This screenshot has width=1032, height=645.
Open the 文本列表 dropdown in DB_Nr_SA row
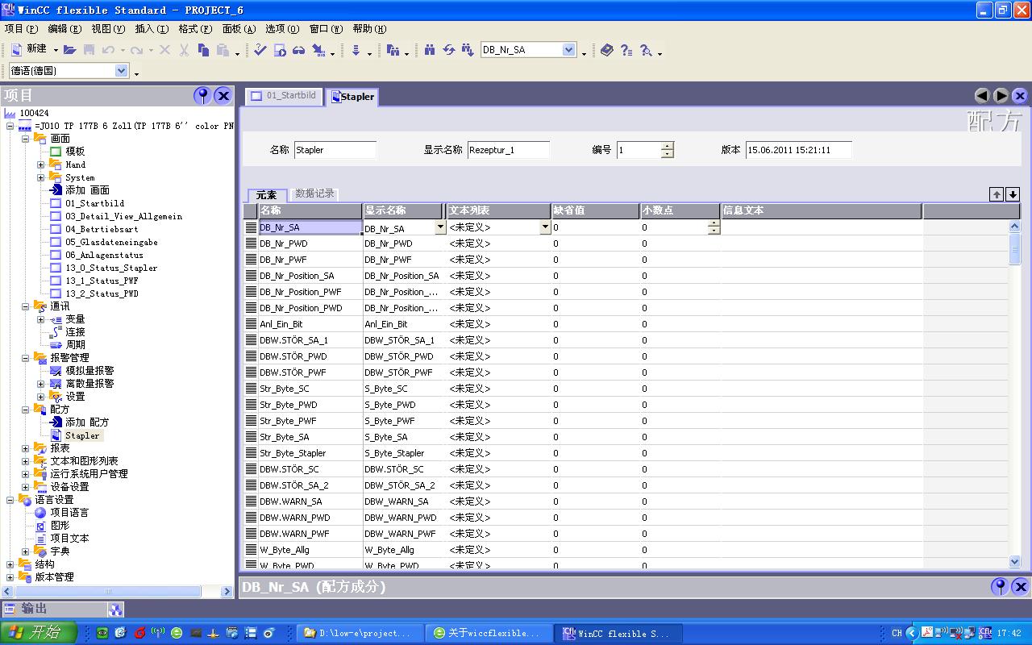[x=545, y=227]
